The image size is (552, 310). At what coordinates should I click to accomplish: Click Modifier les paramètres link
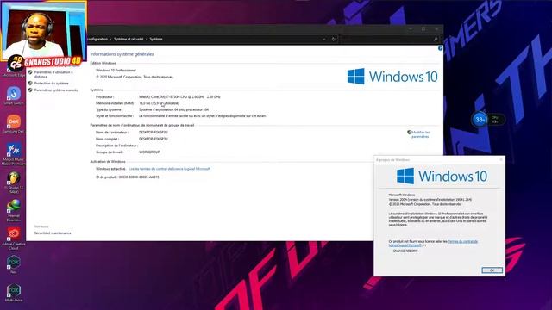[x=420, y=134]
